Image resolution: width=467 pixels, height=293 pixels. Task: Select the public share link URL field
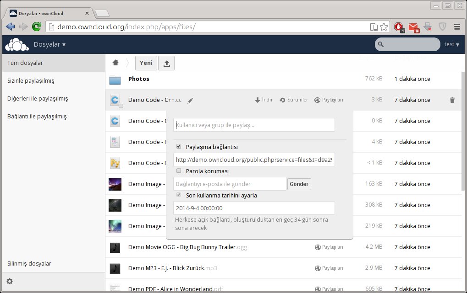254,160
